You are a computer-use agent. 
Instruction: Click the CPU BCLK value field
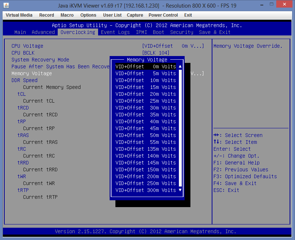[156, 53]
